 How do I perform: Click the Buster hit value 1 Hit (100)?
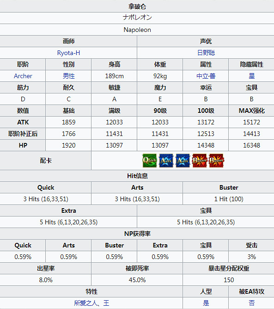tap(229, 199)
